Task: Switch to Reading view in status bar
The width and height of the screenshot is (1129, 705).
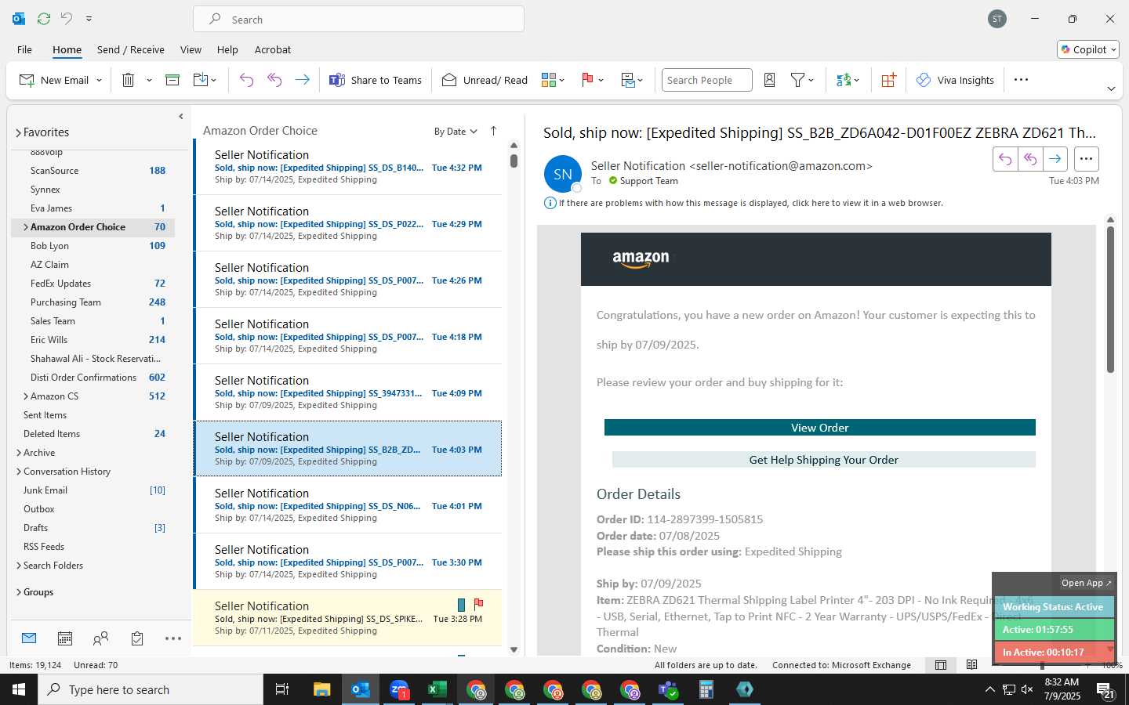Action: 972,665
